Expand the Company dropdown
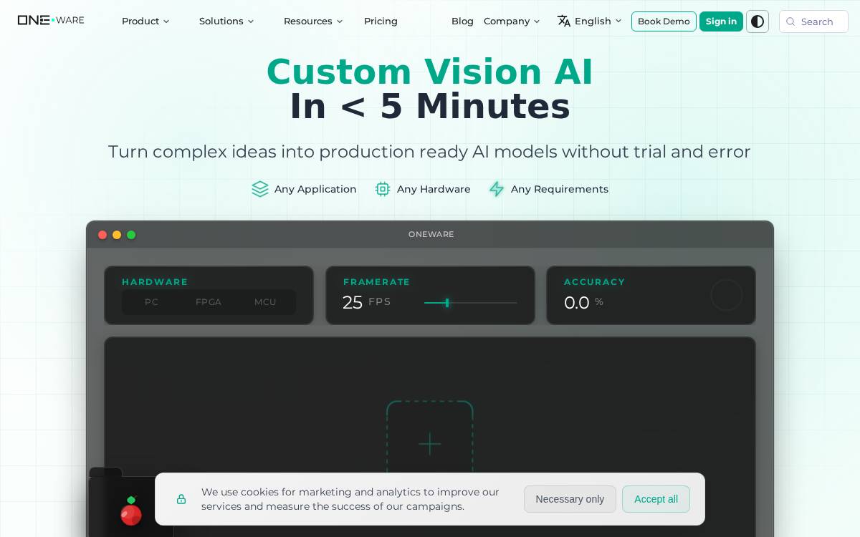860x537 pixels. tap(512, 21)
